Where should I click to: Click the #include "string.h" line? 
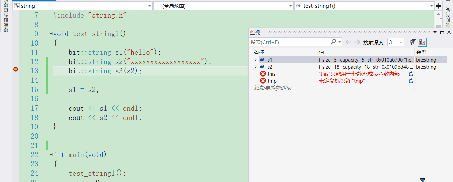(x=90, y=15)
